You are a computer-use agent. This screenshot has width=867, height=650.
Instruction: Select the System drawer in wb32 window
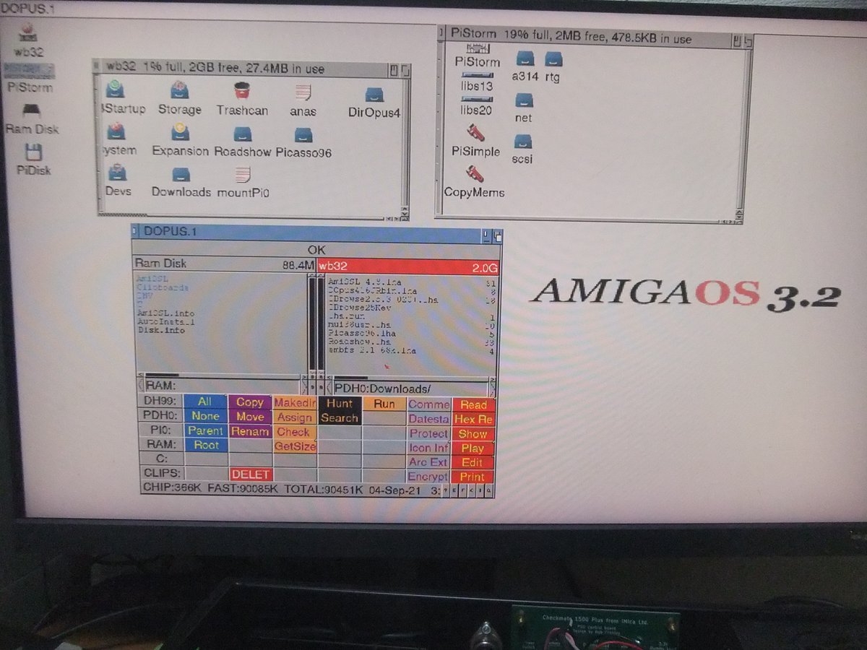point(116,131)
